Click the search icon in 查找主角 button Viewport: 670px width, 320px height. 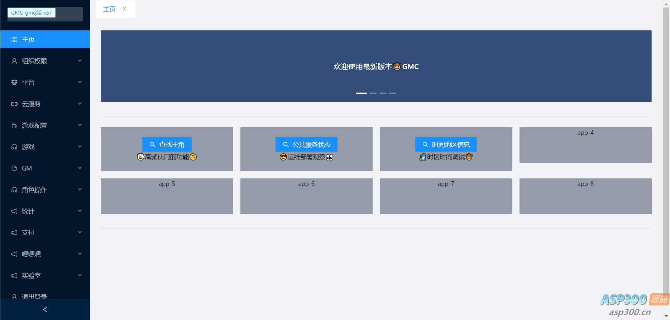pyautogui.click(x=152, y=144)
